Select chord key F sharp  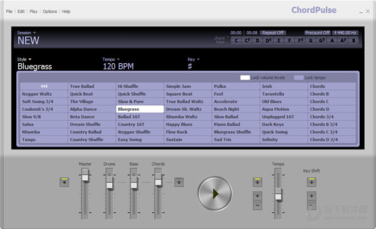click(x=300, y=41)
